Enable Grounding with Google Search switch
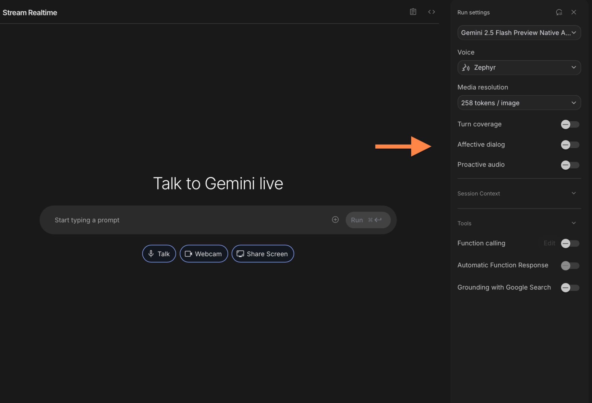The height and width of the screenshot is (403, 592). (x=570, y=288)
